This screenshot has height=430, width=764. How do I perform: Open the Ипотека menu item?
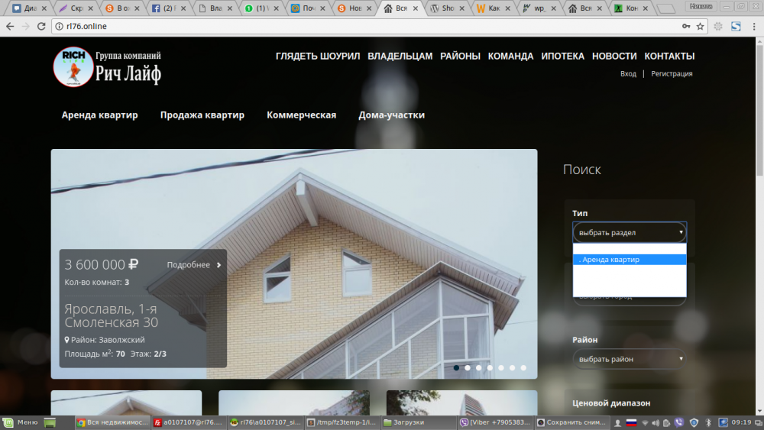point(562,56)
